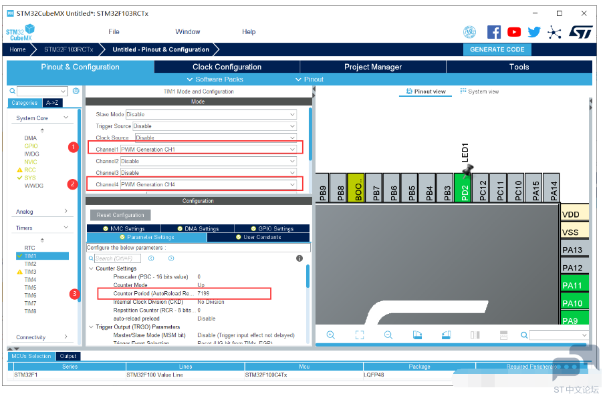605x400 pixels.
Task: Fit the chip to the pinout window
Action: tap(360, 335)
